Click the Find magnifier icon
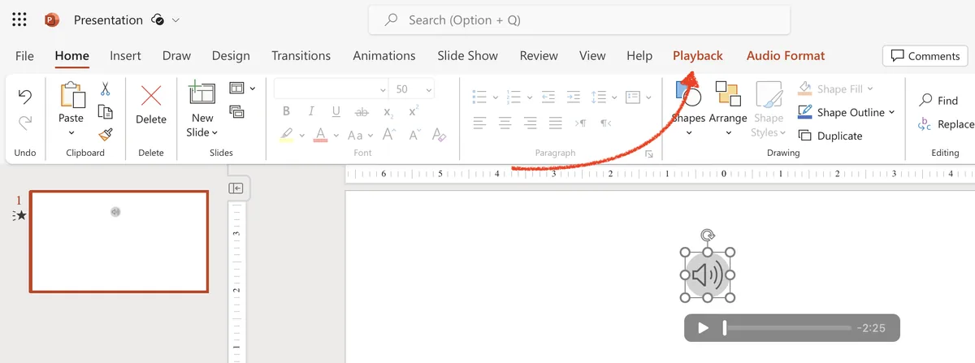This screenshot has height=363, width=975. (925, 101)
